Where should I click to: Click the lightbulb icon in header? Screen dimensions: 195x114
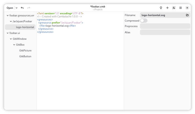click(x=161, y=8)
